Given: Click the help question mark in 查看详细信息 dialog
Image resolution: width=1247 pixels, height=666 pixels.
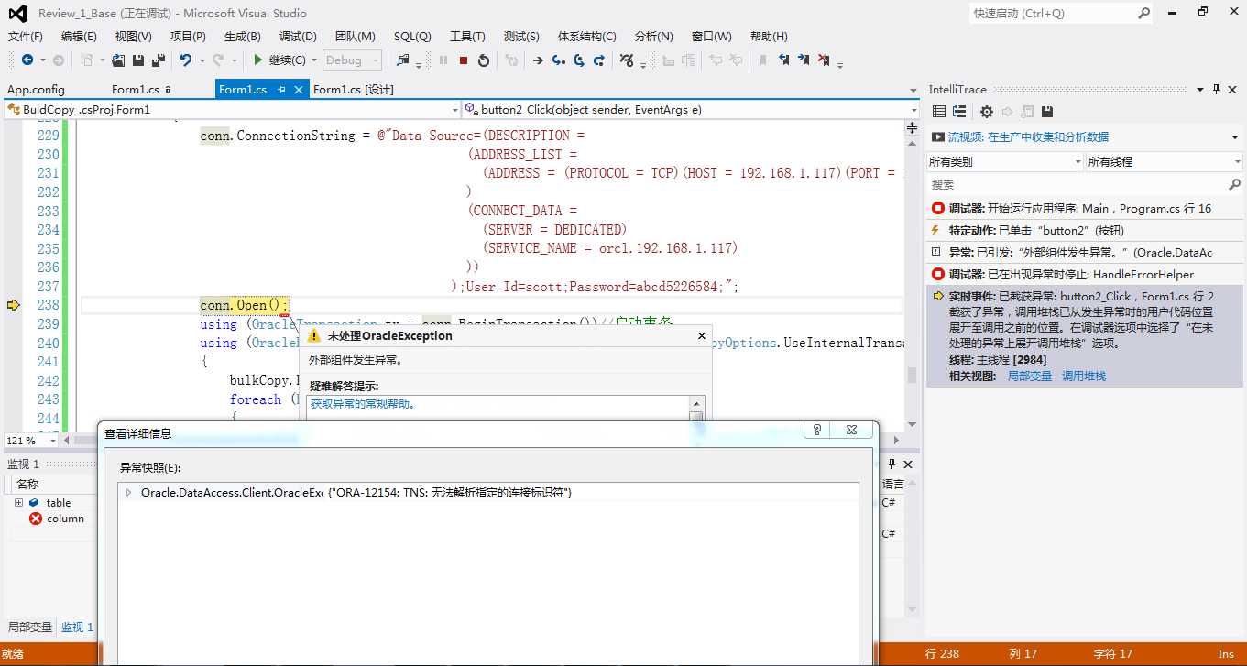Looking at the screenshot, I should [x=816, y=430].
